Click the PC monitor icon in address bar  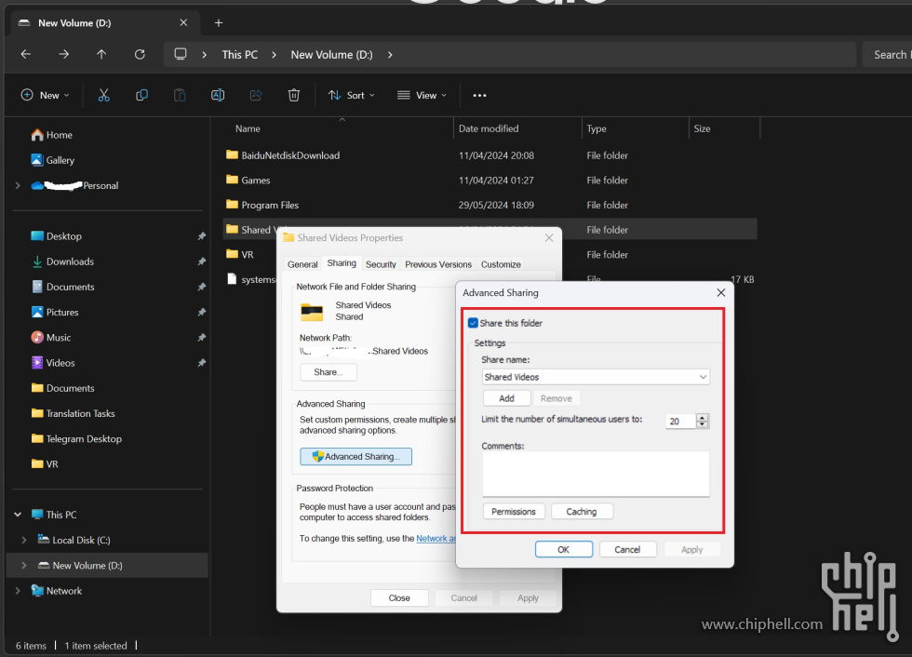(x=181, y=54)
